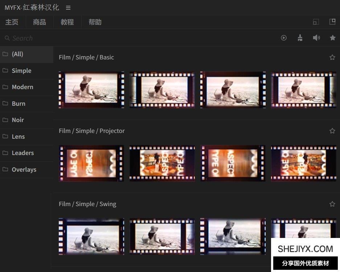Toggle the sound speaker icon
Image resolution: width=340 pixels, height=272 pixels.
point(316,38)
